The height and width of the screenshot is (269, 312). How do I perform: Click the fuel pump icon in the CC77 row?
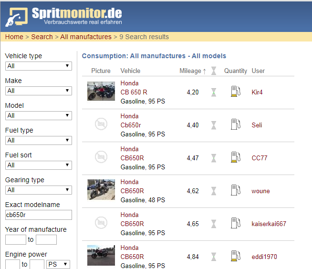(236, 157)
